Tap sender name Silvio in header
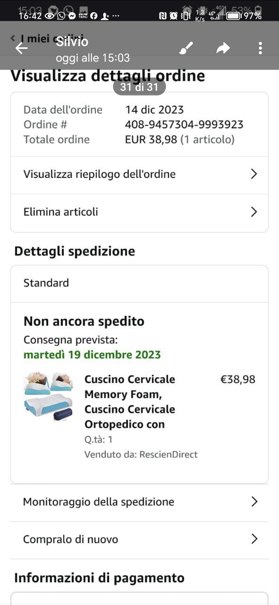 [72, 42]
